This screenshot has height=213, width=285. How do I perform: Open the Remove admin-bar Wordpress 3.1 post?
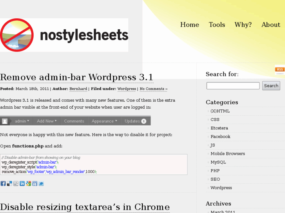click(77, 77)
